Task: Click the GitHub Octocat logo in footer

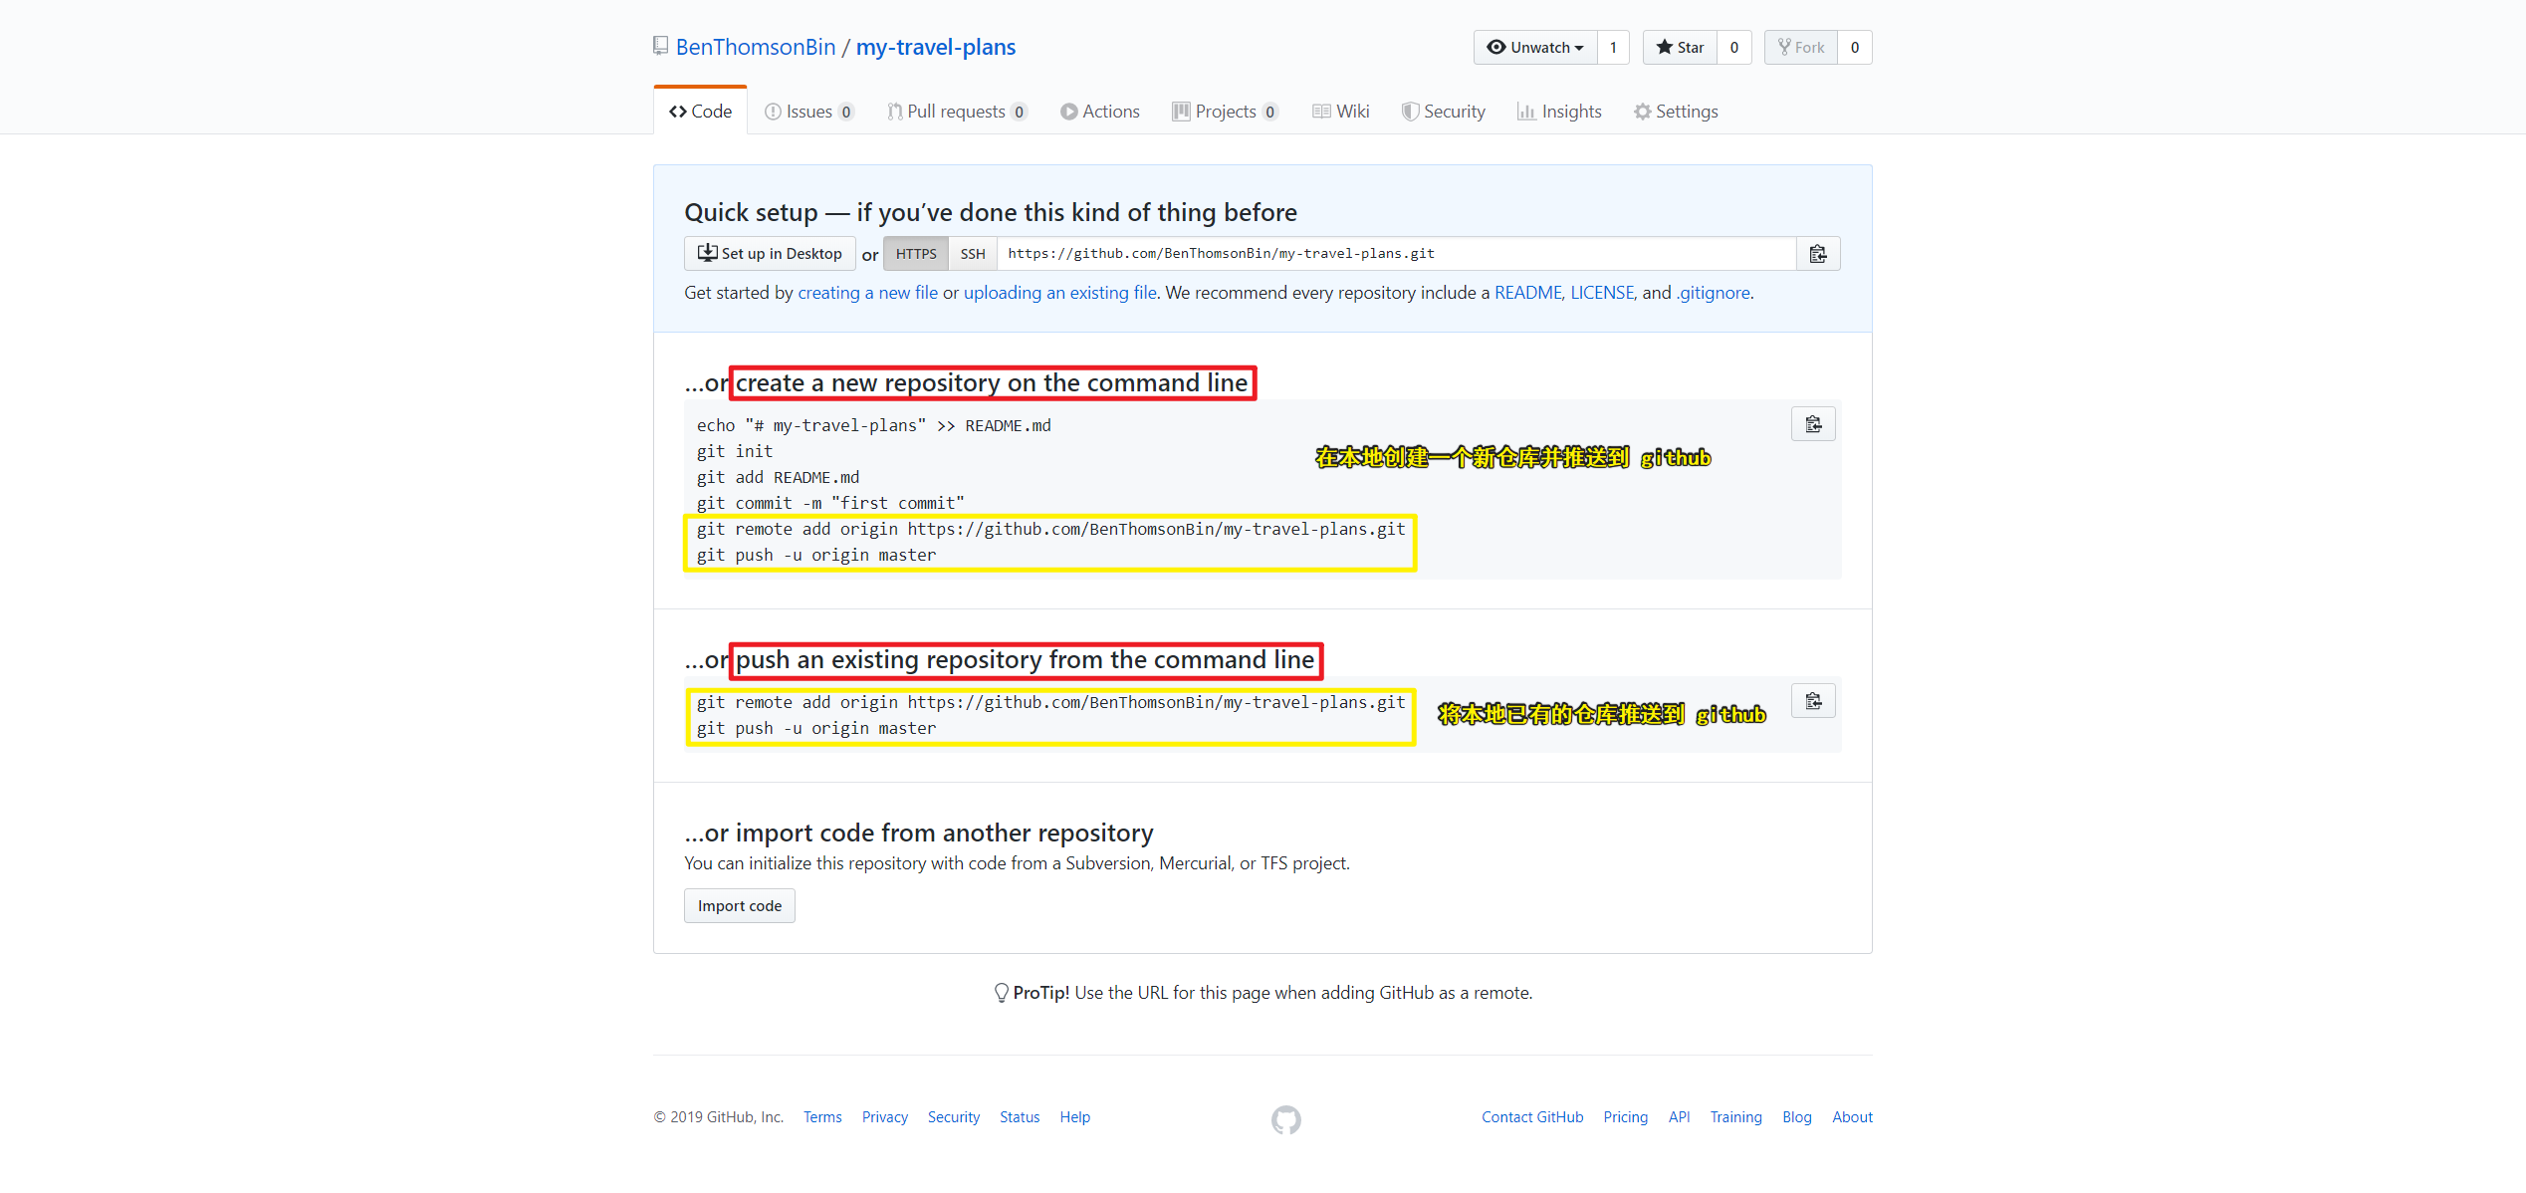Action: tap(1285, 1119)
